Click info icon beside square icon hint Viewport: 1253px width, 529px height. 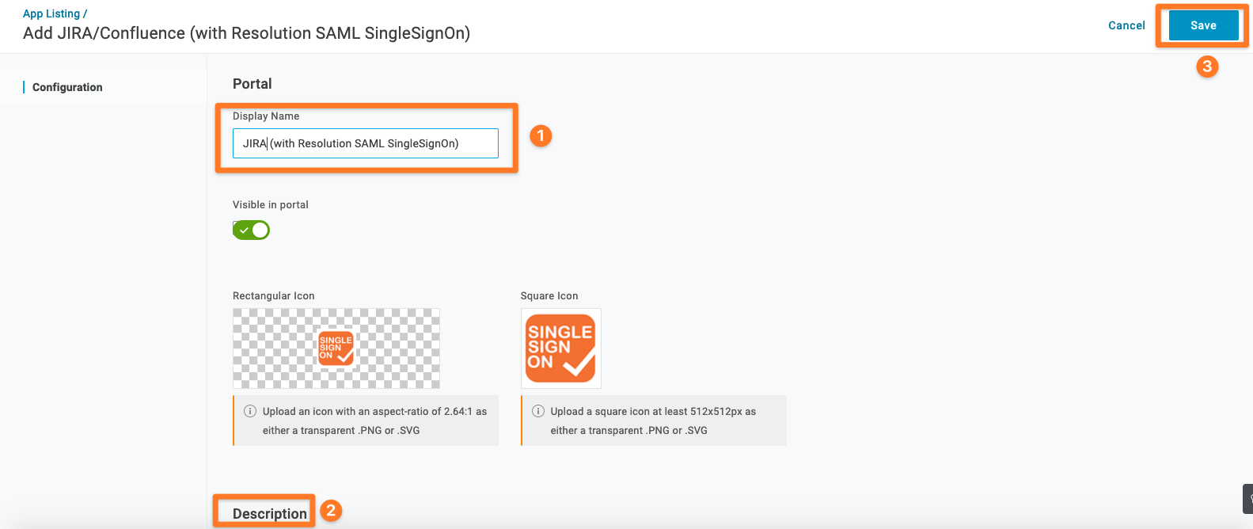pos(538,411)
